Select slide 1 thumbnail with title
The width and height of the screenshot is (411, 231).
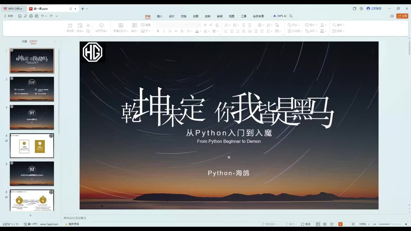pyautogui.click(x=32, y=61)
